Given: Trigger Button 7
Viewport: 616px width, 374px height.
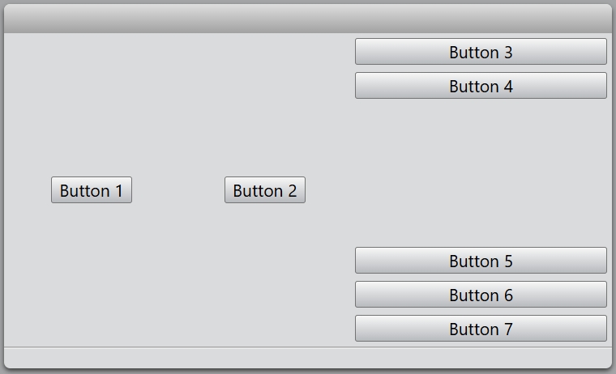Looking at the screenshot, I should pos(481,329).
